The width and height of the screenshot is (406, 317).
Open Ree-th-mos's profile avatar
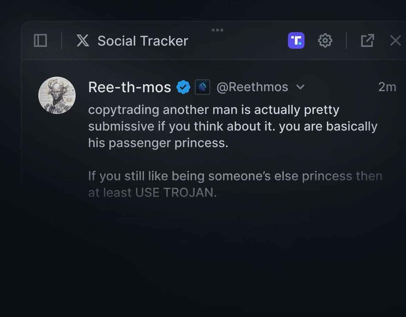pos(57,95)
